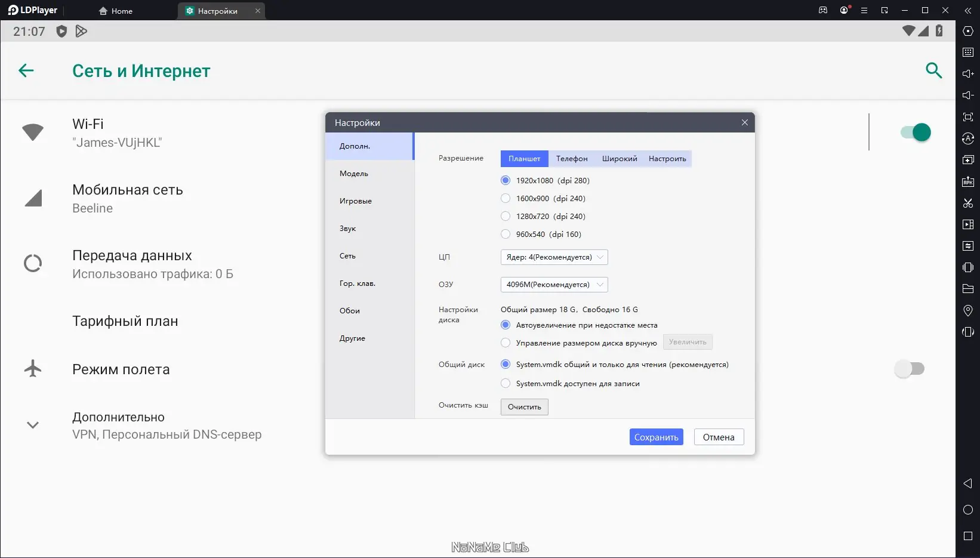Click the volume up icon in sidebar
980x558 pixels.
pos(968,74)
